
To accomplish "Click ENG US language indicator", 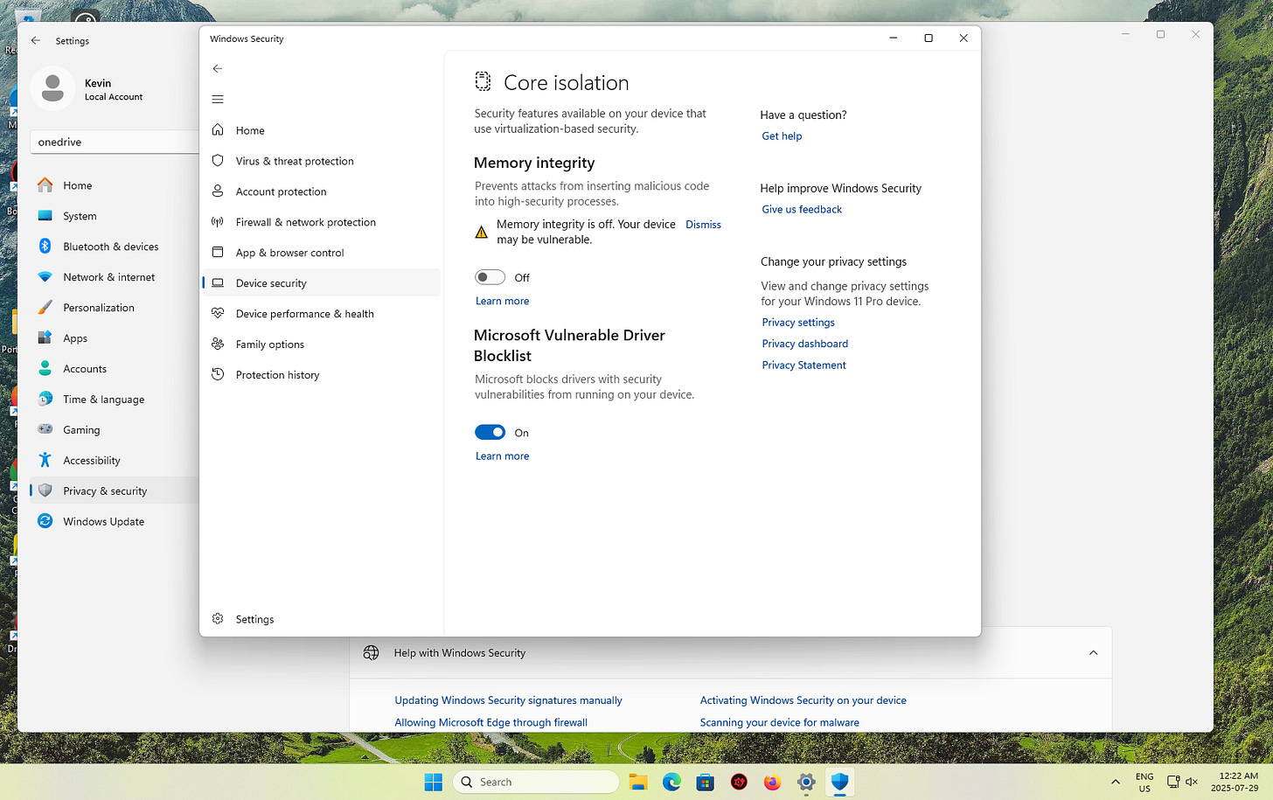I will [1144, 783].
